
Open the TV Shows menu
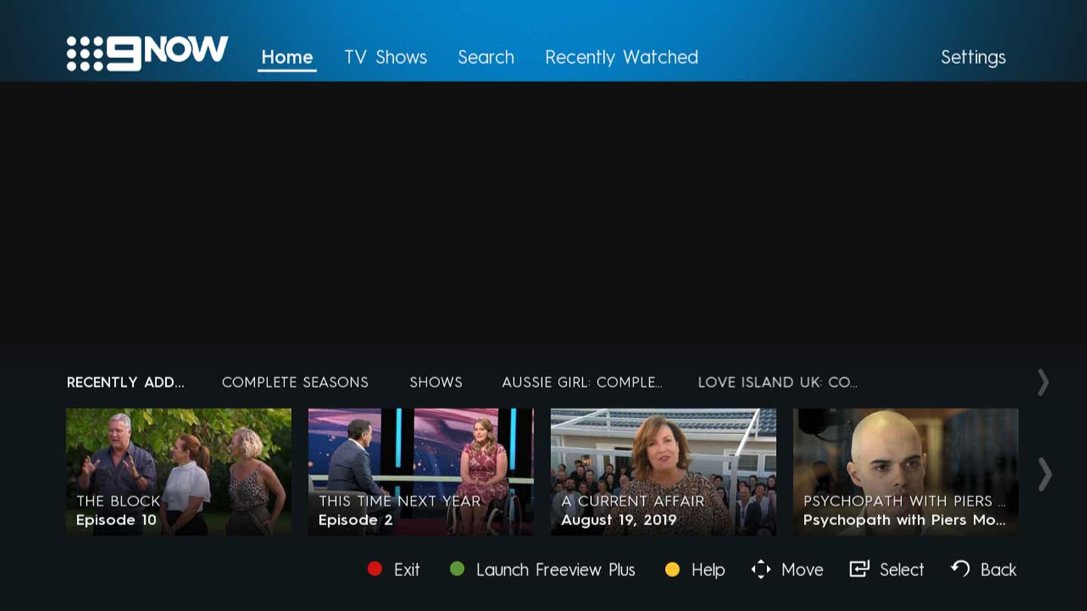click(x=385, y=57)
